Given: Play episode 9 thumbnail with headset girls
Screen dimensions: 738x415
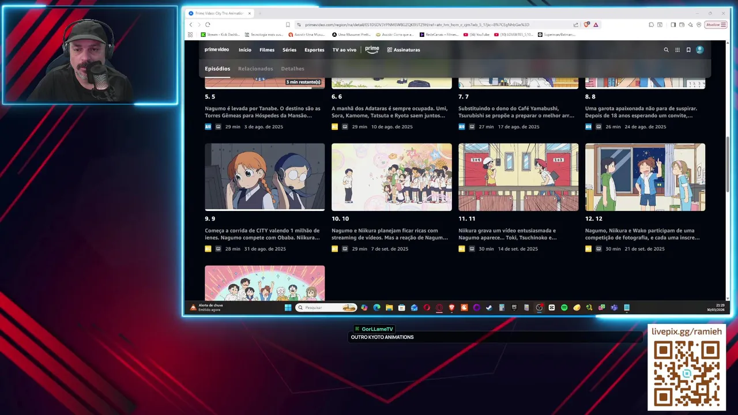Looking at the screenshot, I should click(x=265, y=177).
